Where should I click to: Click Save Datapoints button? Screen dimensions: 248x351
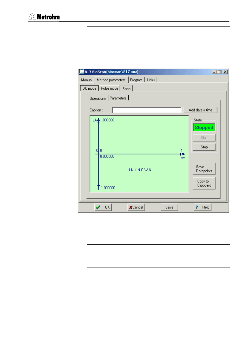(204, 169)
